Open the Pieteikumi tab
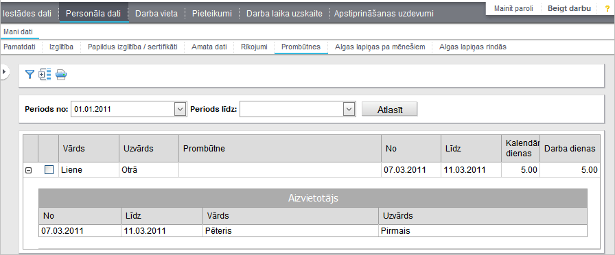Image resolution: width=615 pixels, height=255 pixels. pos(212,13)
